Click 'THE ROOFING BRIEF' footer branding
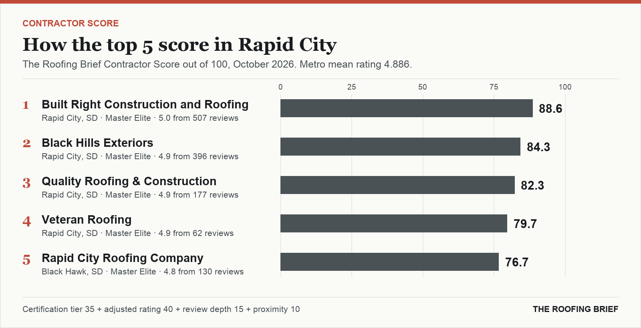641x328 pixels. tap(575, 309)
